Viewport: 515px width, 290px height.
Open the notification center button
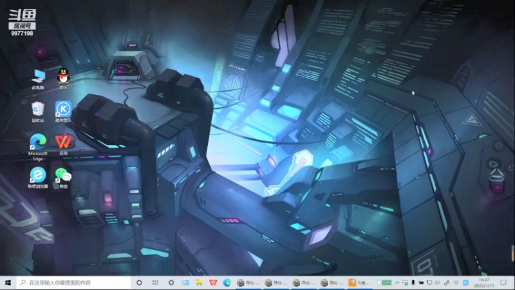[503, 283]
